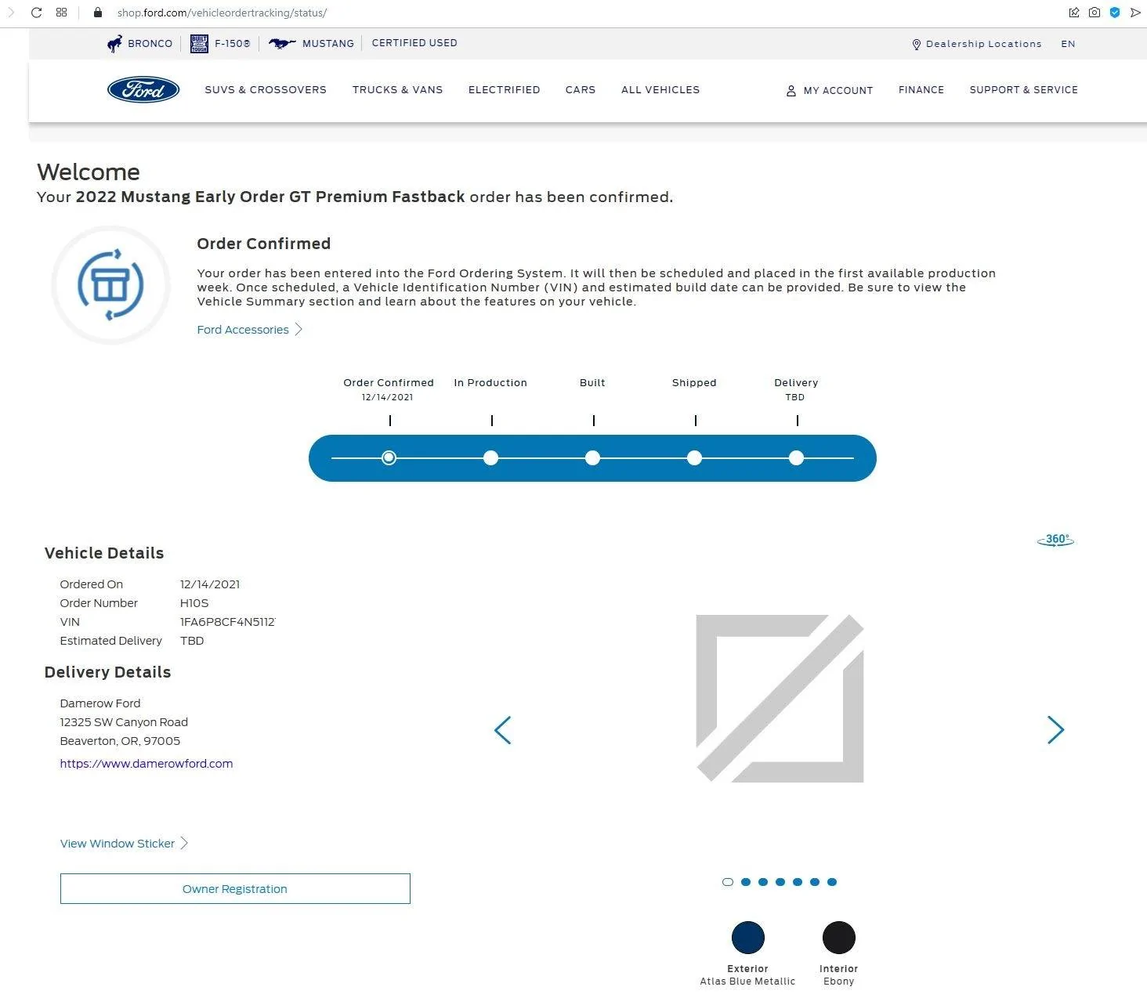Open the My Account link
This screenshot has width=1147, height=1005.
838,91
